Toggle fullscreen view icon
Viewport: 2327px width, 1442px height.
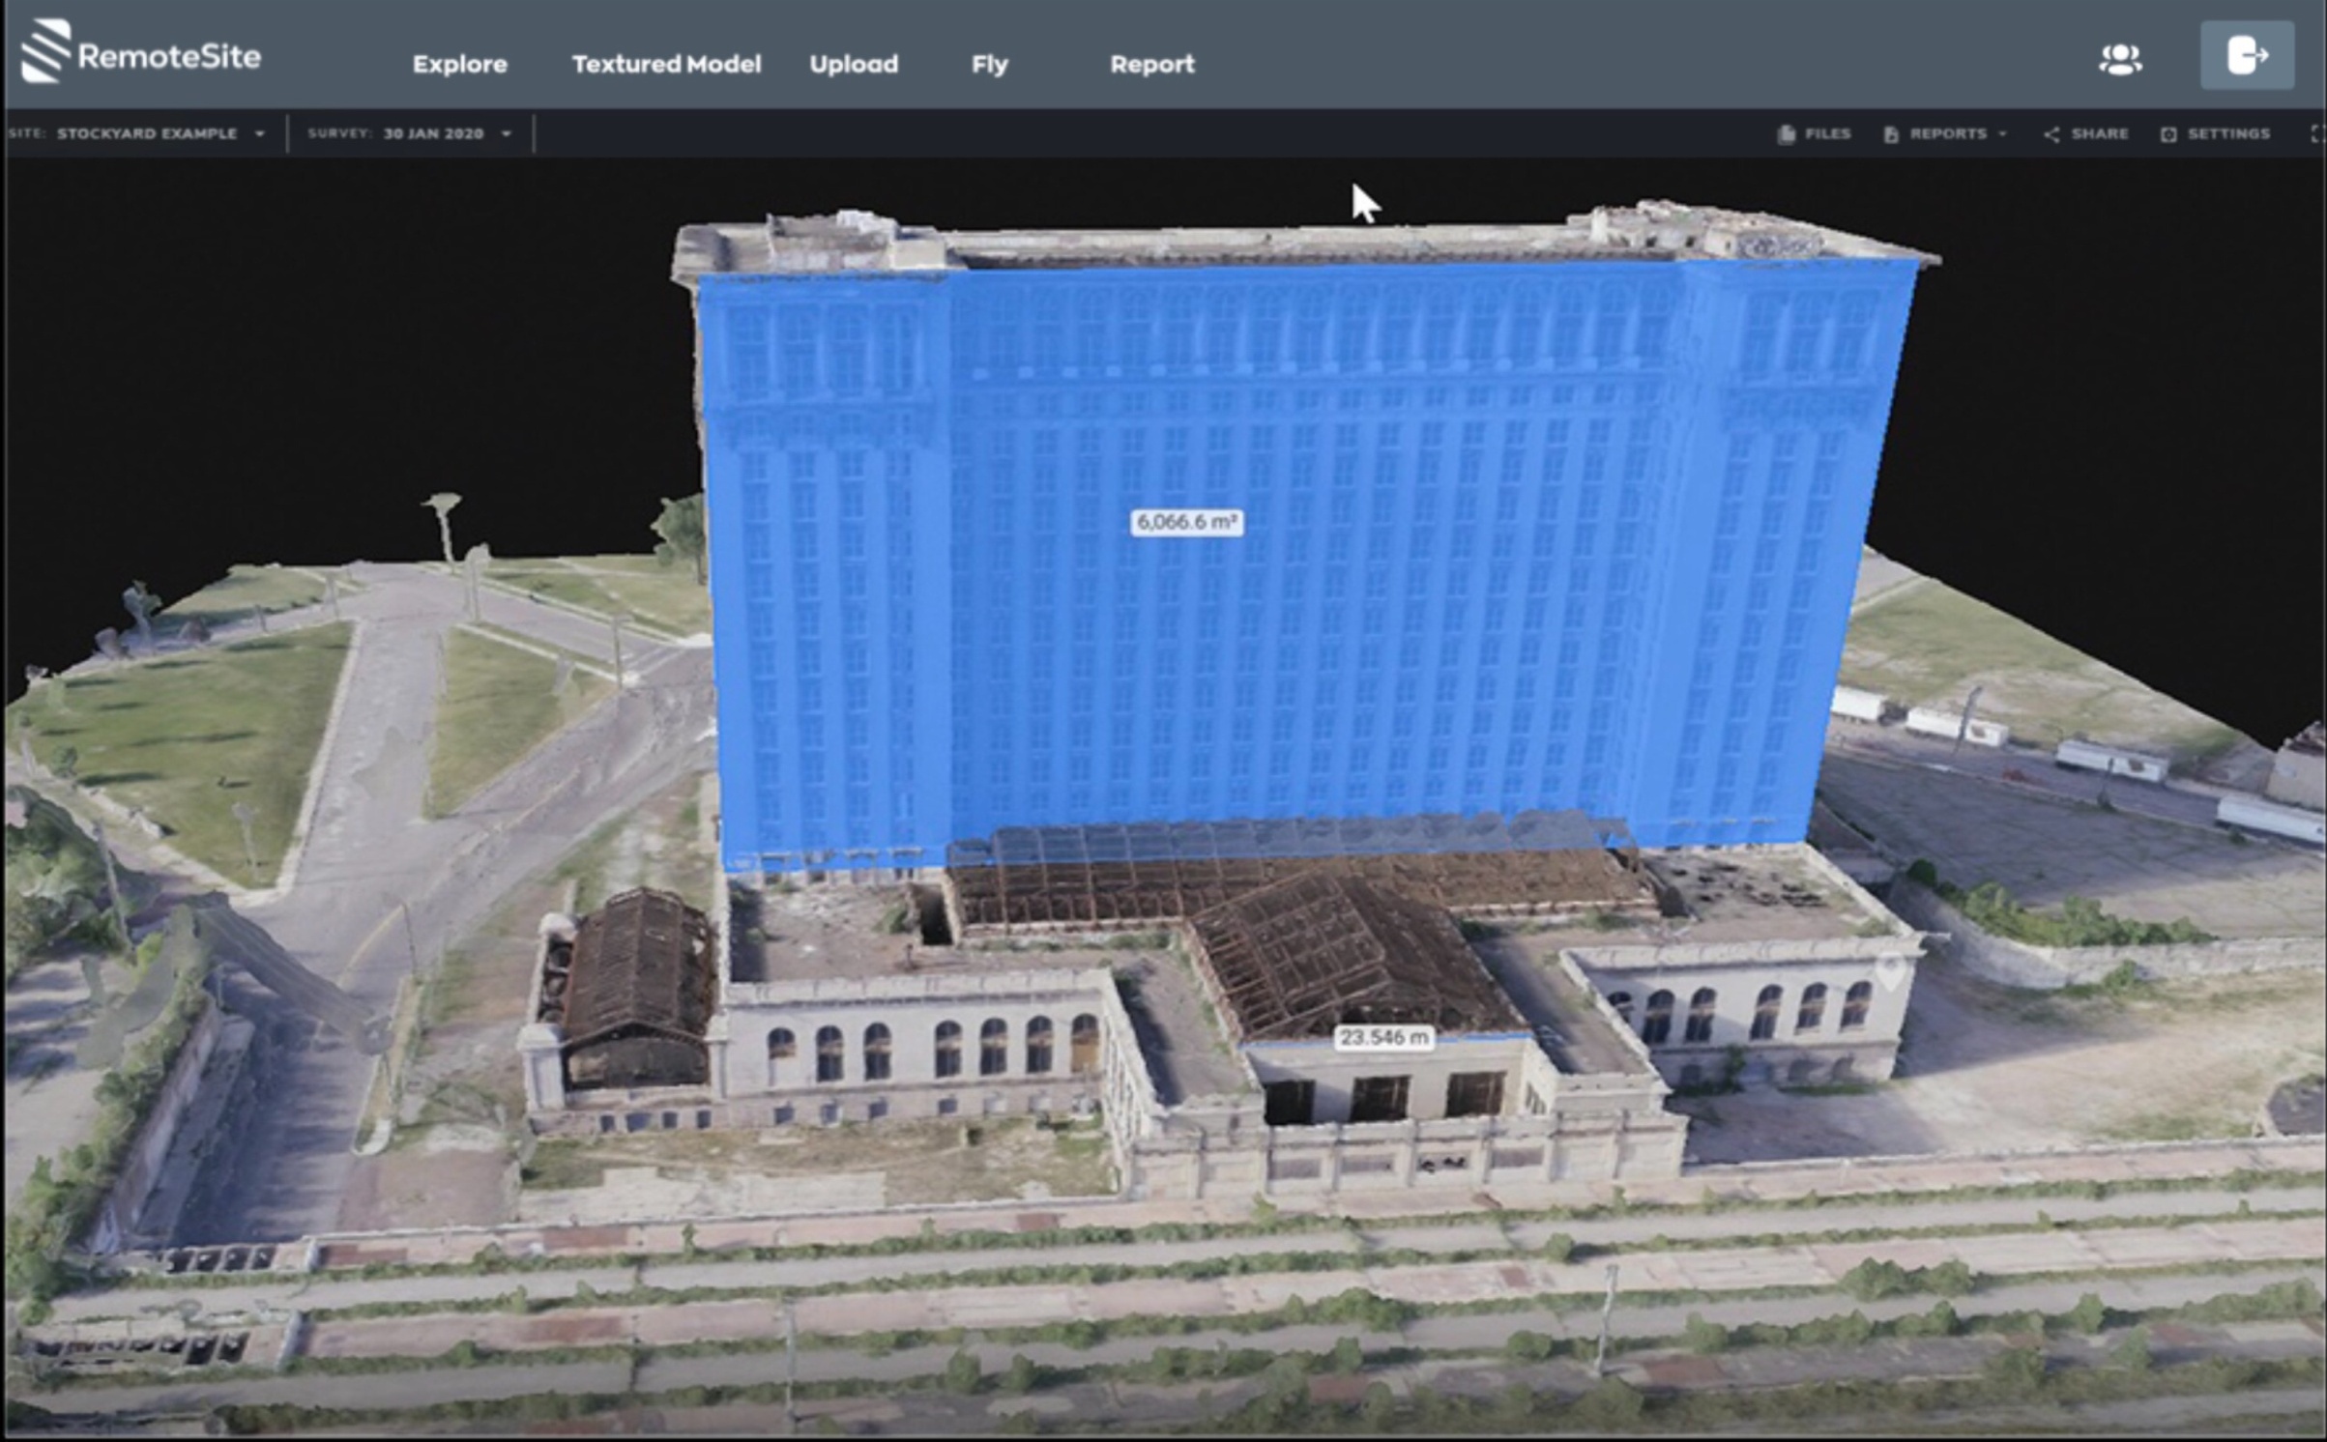point(2317,133)
